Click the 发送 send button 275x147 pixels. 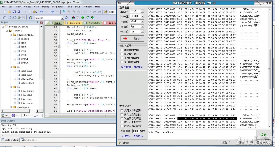[x=264, y=134]
